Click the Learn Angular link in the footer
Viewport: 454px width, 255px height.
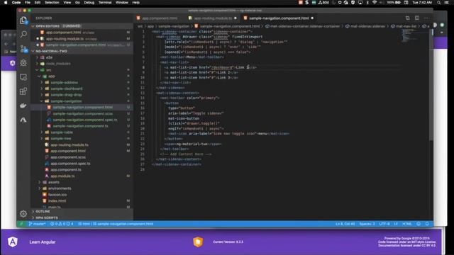click(x=43, y=242)
